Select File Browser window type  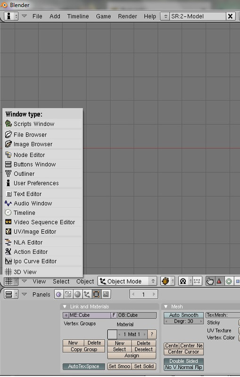tap(43, 135)
